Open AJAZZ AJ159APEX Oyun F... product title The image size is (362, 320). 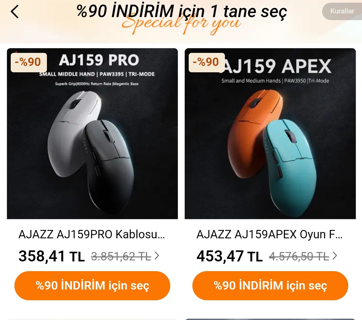click(269, 234)
